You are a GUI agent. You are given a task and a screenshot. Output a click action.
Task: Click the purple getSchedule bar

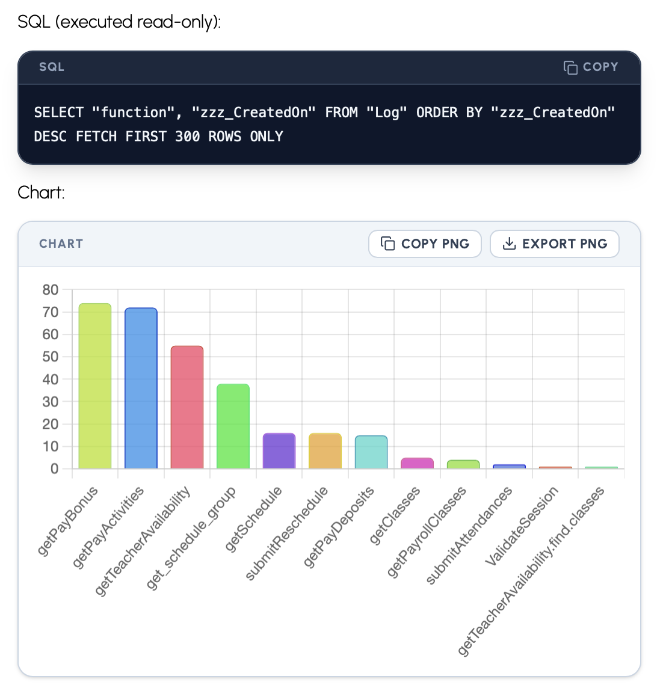(x=279, y=451)
